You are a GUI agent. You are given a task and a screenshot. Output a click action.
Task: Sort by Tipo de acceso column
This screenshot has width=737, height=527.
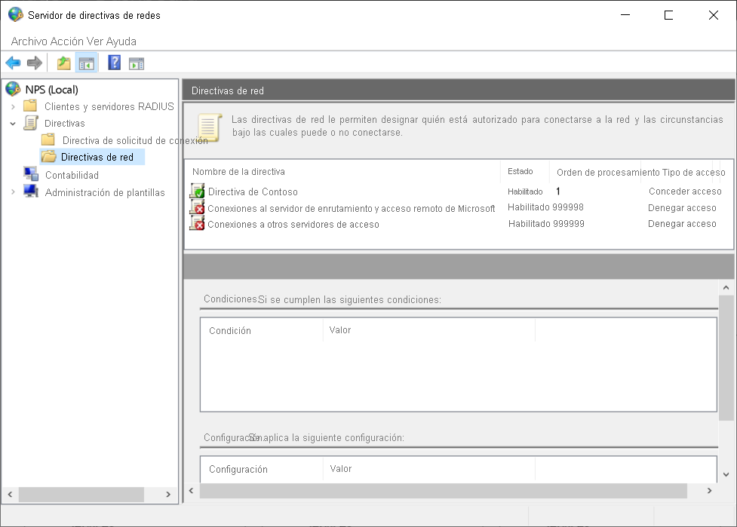click(693, 173)
